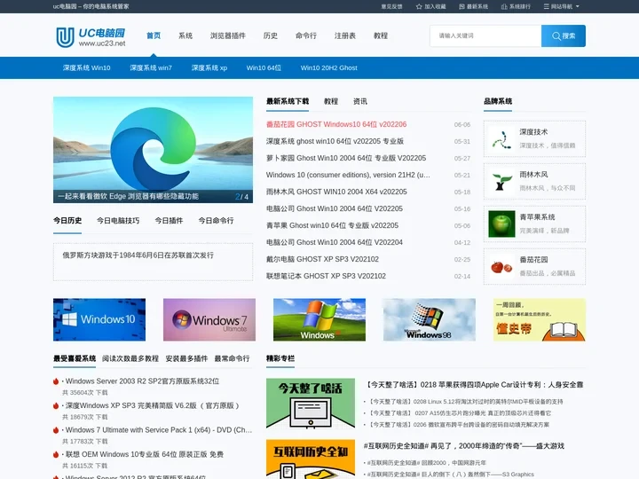Open 雨林木风 GHOST WIN10 2004 X64 v202205

[x=336, y=192]
